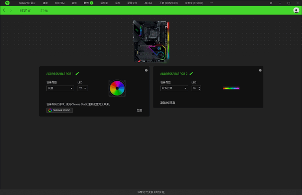Open the SYNAPSE tab
302x195 pixels.
tap(27, 3)
